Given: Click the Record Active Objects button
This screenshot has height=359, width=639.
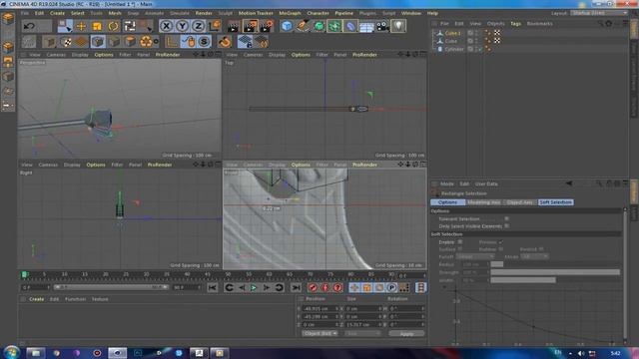Looking at the screenshot, I should (x=313, y=288).
